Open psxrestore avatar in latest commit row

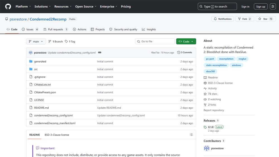click(31, 53)
